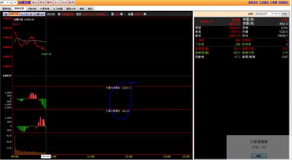Screen dimensions: 292x160
Task: Switch to the 個股分析 tab
Action: click(x=71, y=9)
